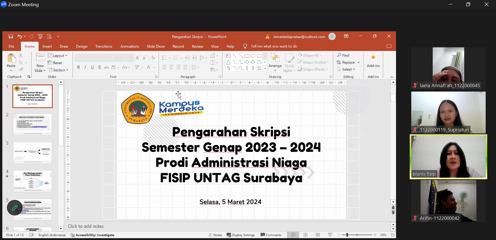Select the Oval shape in gallery

[x=253, y=56]
